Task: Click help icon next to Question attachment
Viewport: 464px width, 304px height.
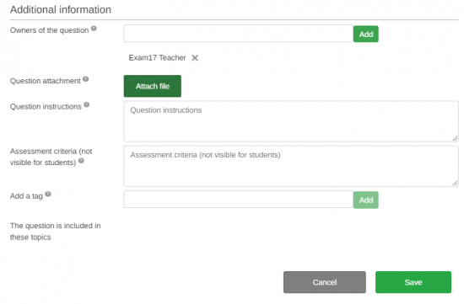Action: [x=85, y=79]
